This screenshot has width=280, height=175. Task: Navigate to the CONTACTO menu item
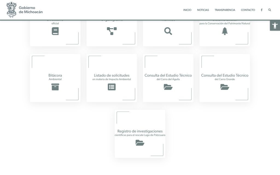click(x=248, y=10)
